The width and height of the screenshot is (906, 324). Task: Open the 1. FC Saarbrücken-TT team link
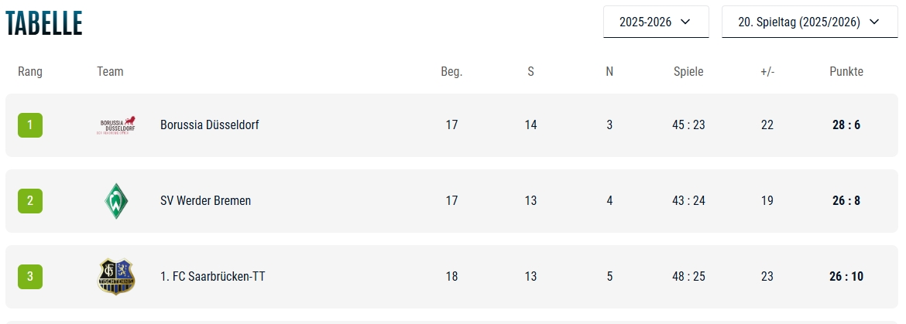coord(212,276)
